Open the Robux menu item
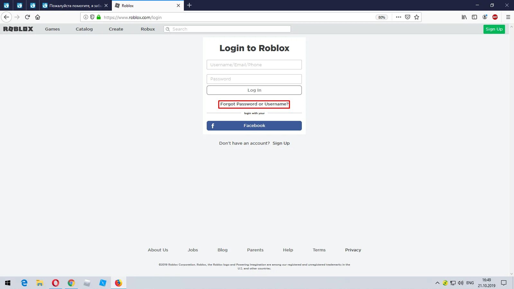Viewport: 514px width, 289px height. click(x=148, y=29)
